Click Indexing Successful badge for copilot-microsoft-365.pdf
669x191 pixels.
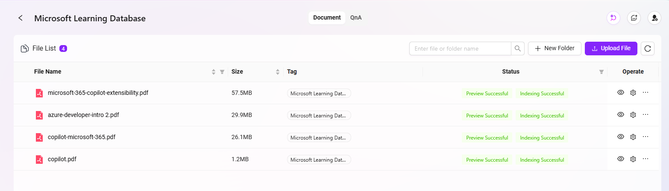(x=542, y=138)
